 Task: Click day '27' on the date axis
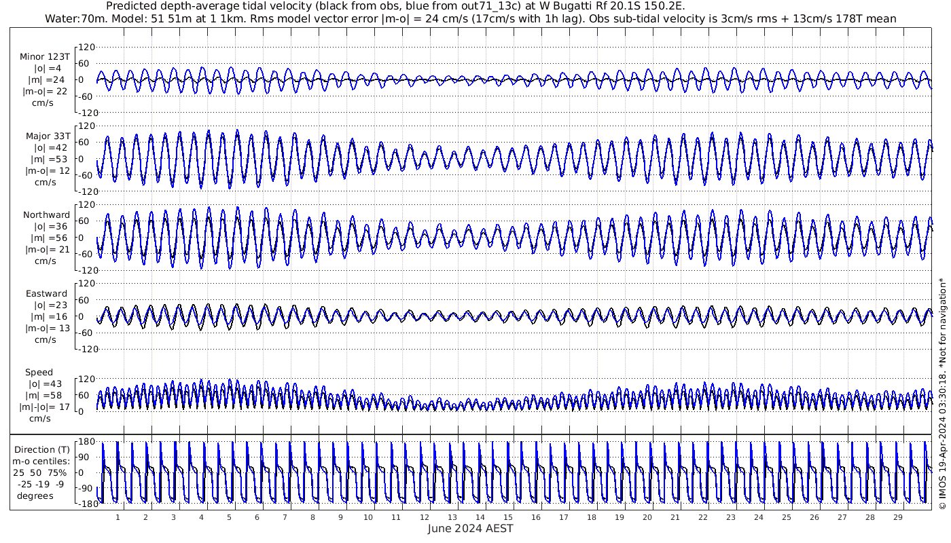click(x=842, y=517)
